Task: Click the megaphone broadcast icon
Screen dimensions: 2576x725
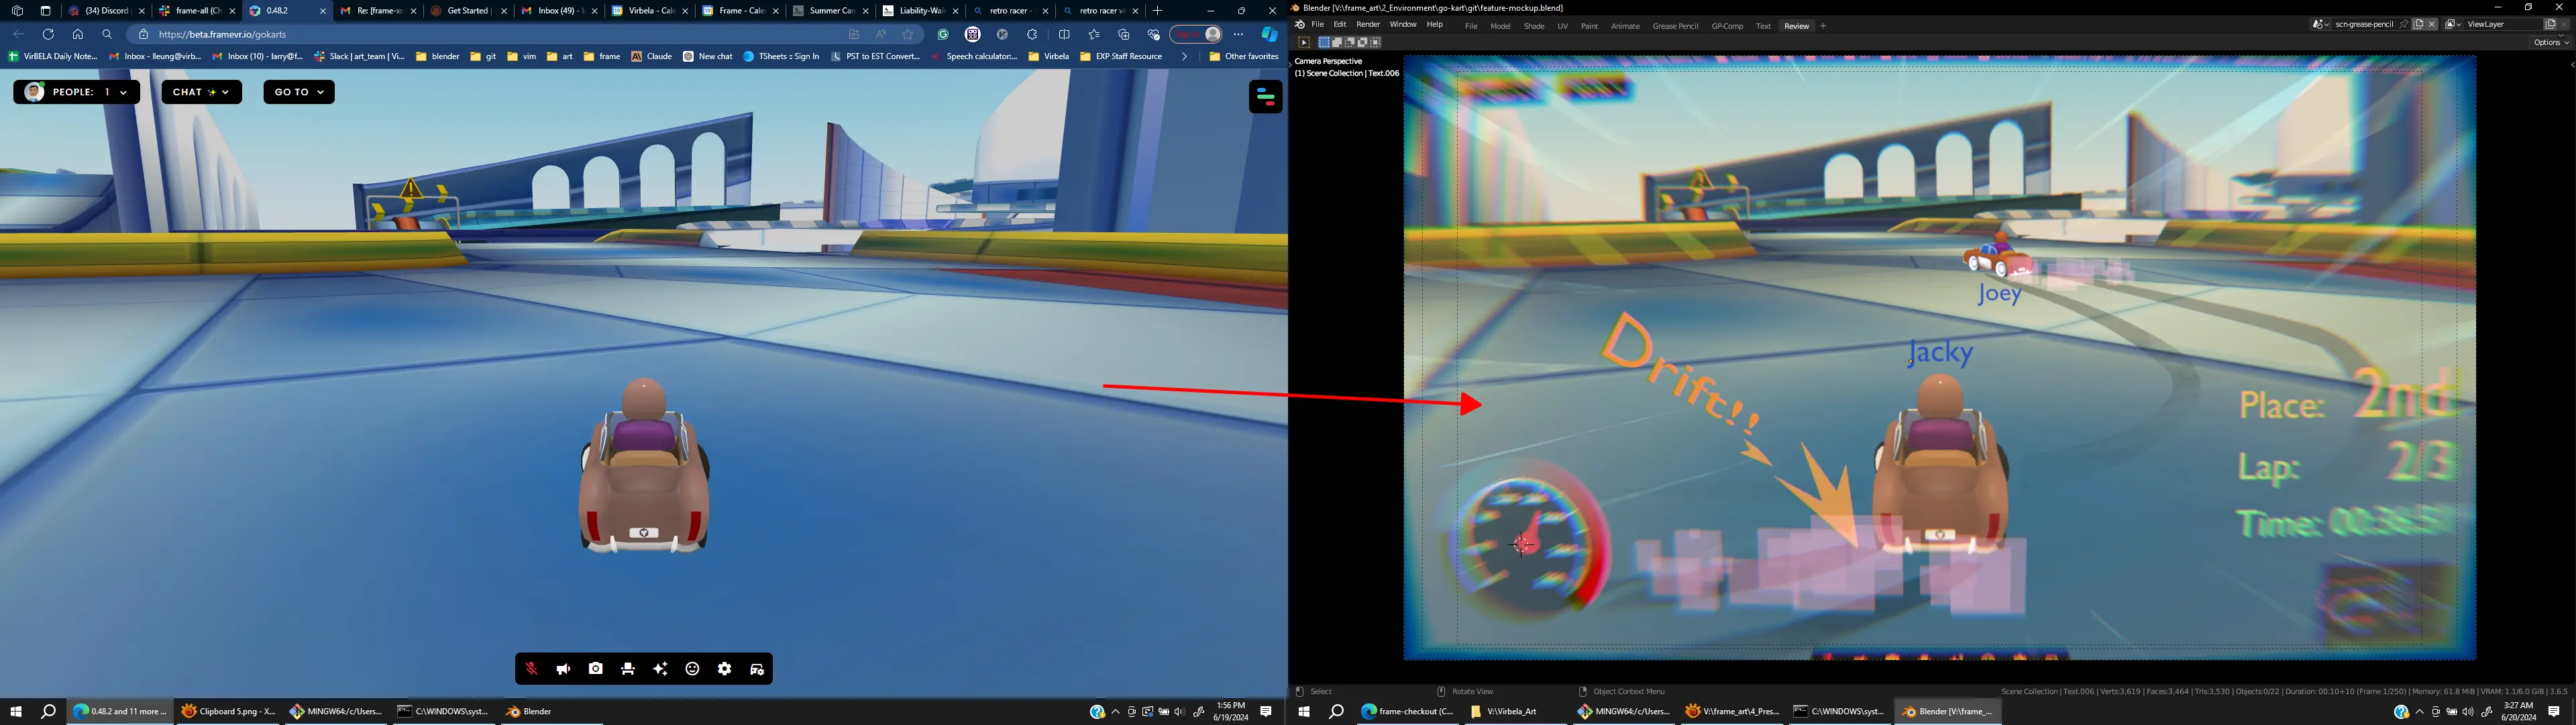Action: tap(563, 669)
